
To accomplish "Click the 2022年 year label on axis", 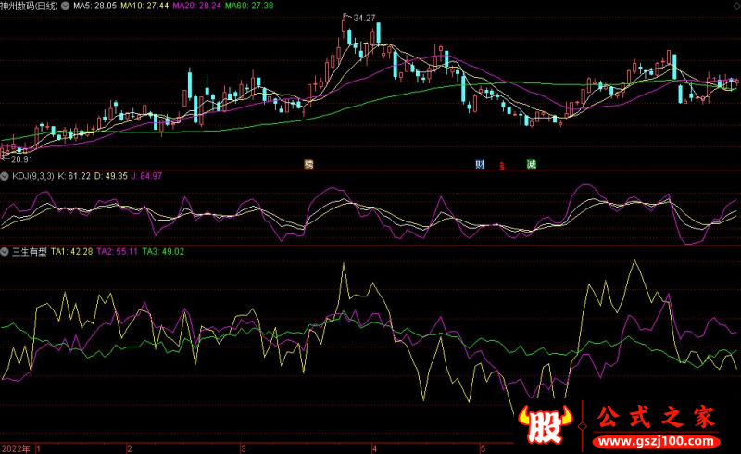I will click(15, 448).
